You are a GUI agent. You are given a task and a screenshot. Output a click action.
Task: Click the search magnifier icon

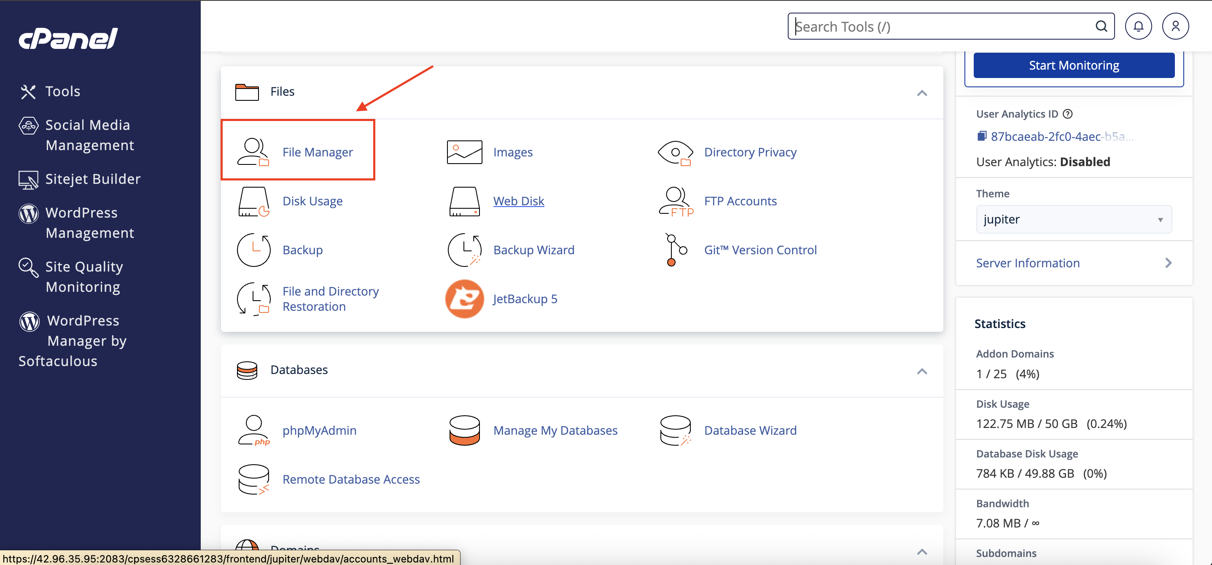pyautogui.click(x=1101, y=26)
